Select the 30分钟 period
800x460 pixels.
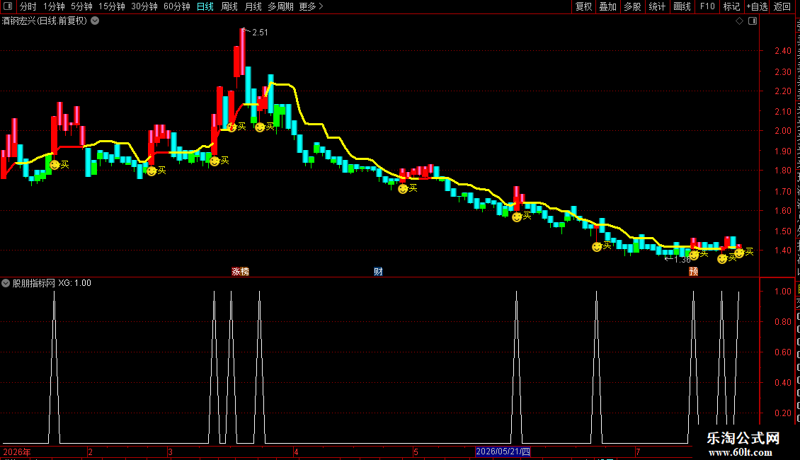click(x=144, y=6)
